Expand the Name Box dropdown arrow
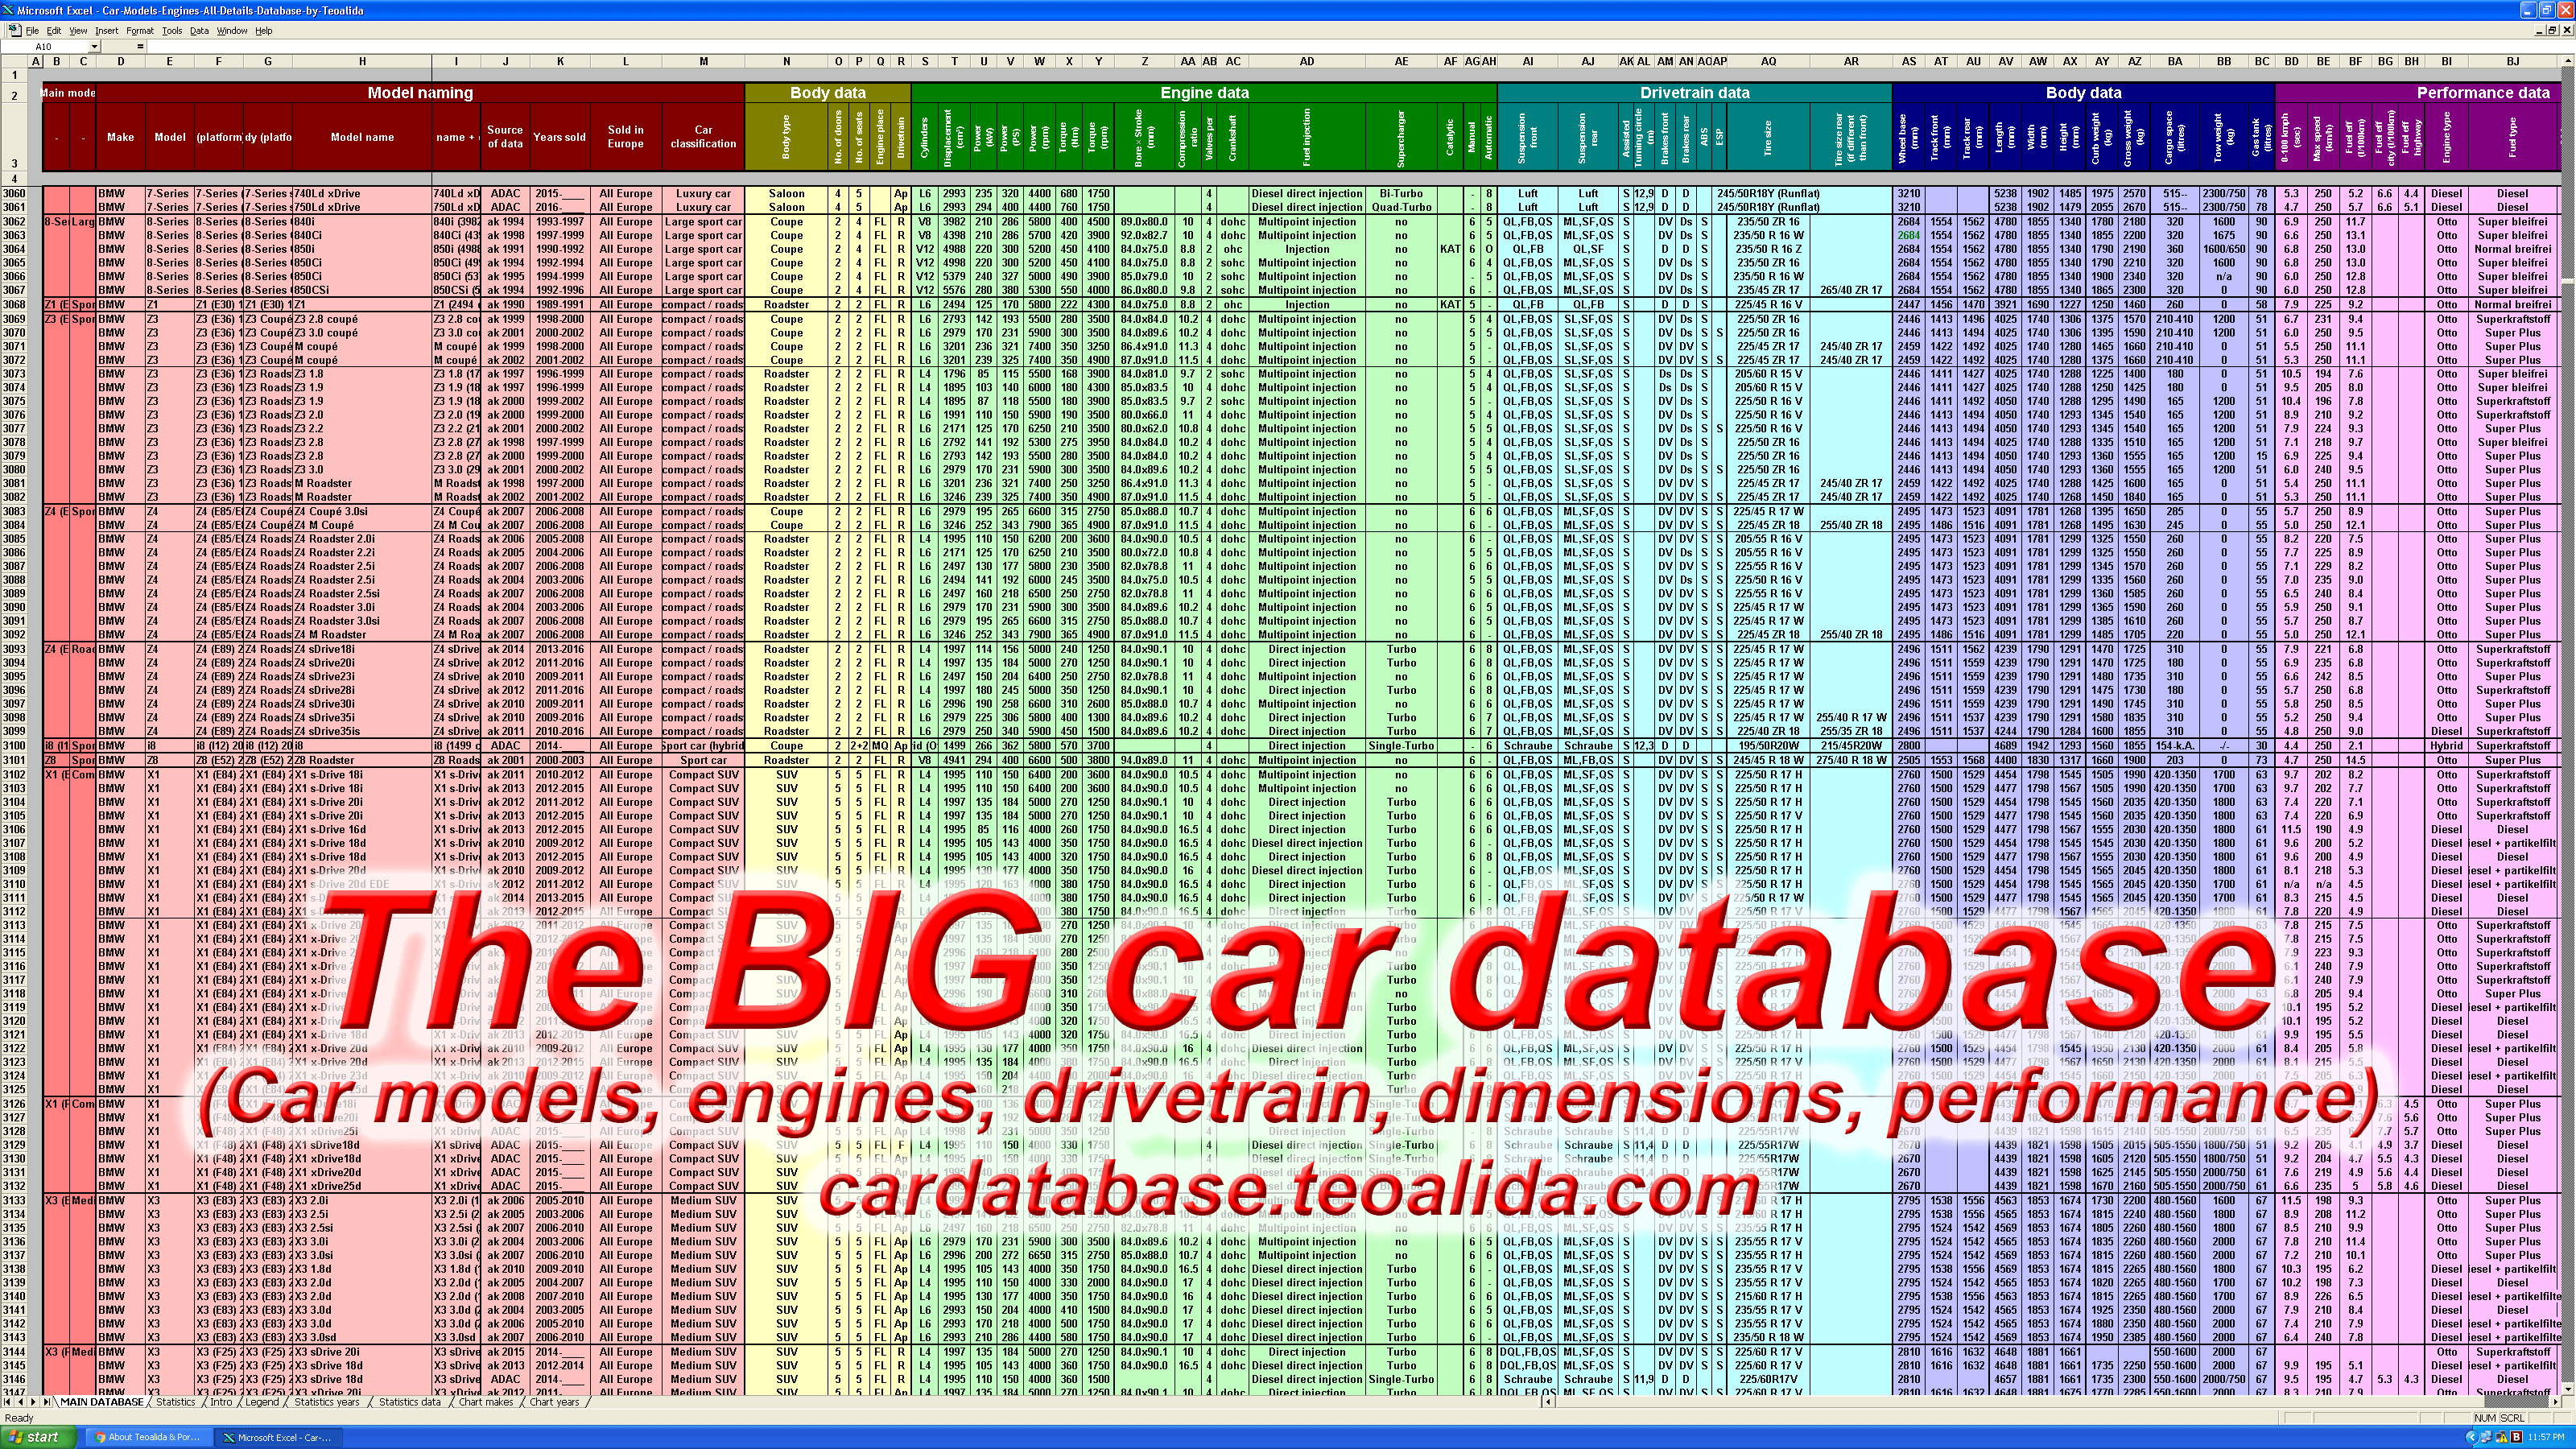 tap(95, 47)
